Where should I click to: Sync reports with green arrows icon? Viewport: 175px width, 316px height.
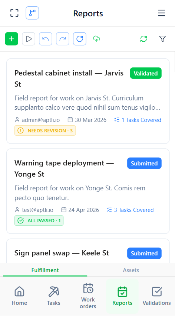143,39
